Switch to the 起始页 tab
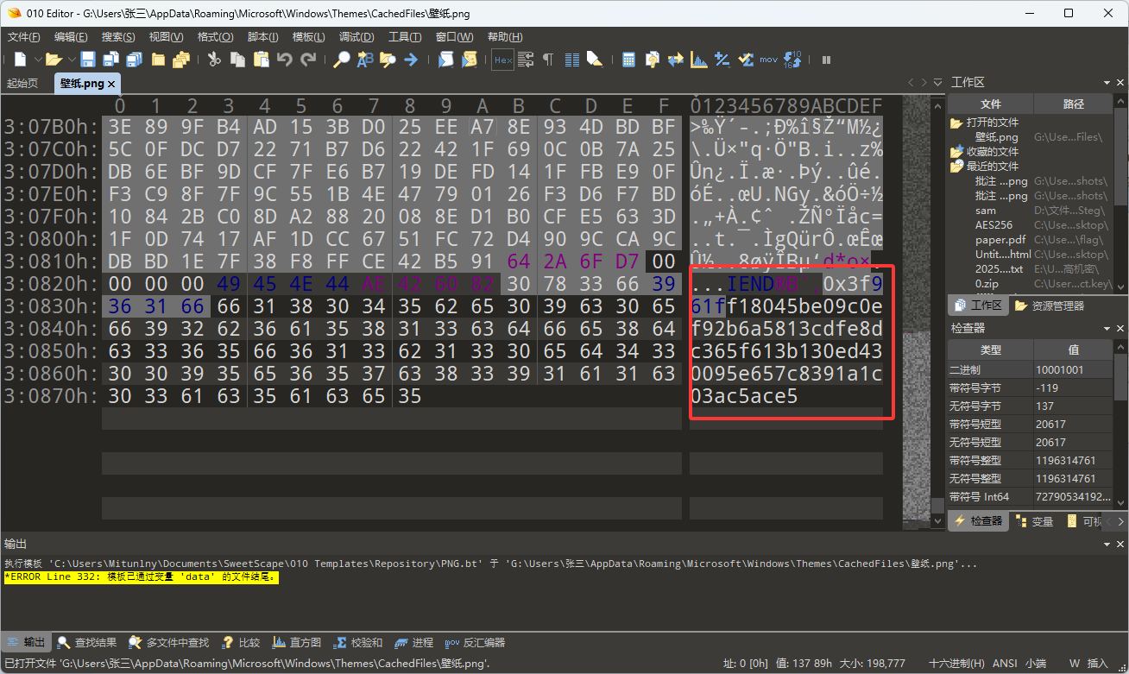Screen dimensions: 1129x674 (22, 84)
